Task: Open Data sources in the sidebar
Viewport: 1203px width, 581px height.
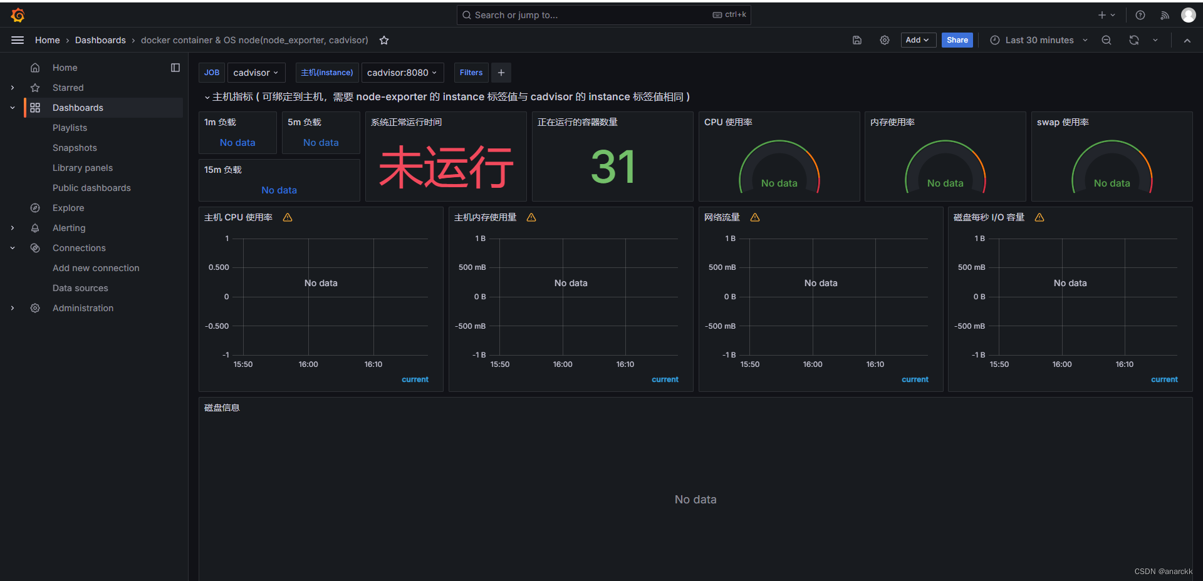Action: click(x=80, y=288)
